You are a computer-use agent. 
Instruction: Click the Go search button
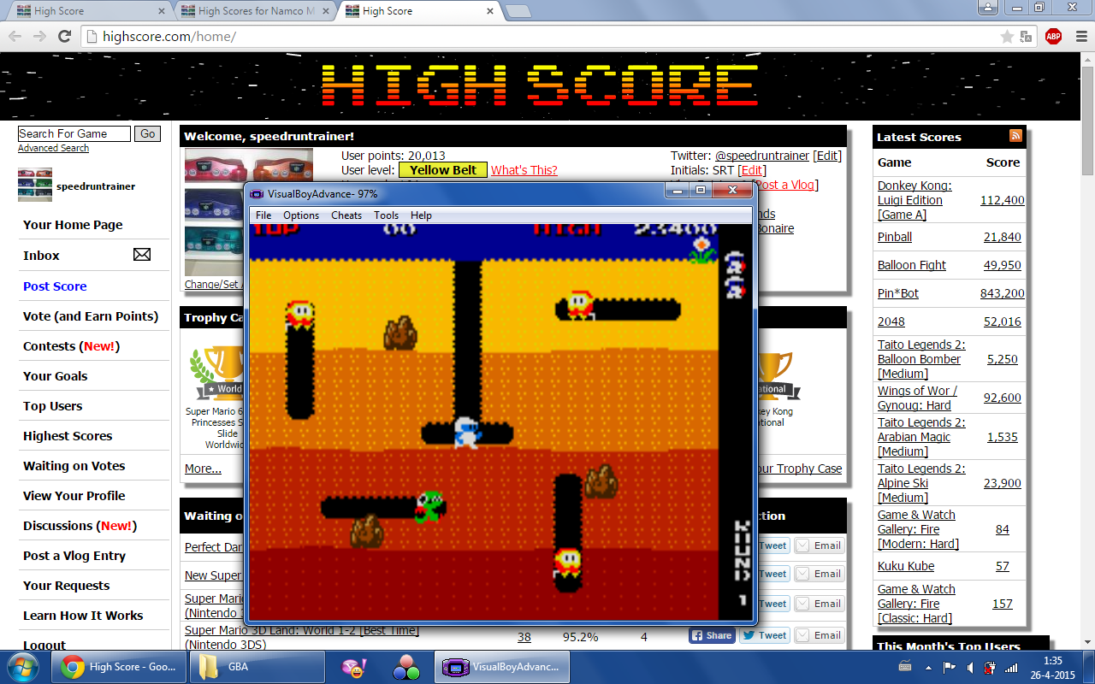148,133
